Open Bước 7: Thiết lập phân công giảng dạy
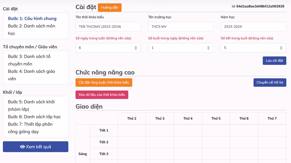 coord(30,128)
